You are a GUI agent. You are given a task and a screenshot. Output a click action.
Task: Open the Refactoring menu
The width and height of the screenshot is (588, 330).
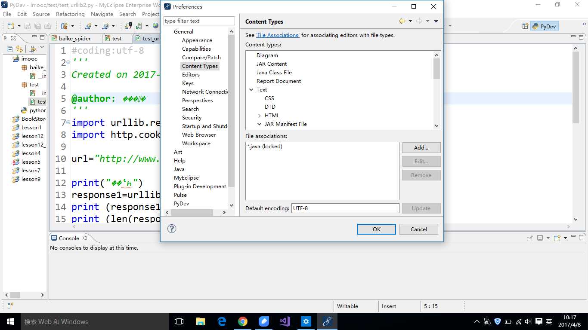click(70, 14)
